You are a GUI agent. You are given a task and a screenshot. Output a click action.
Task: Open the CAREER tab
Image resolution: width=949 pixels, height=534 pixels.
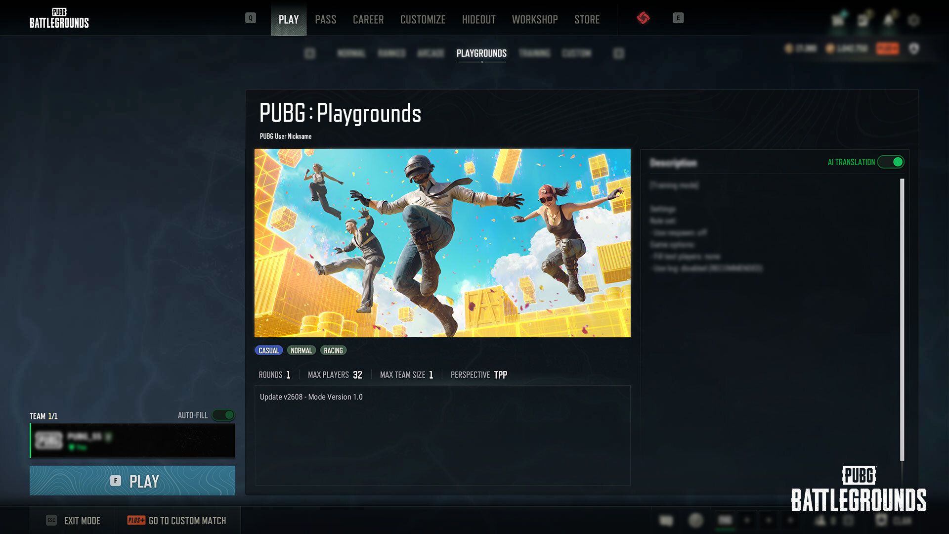[x=368, y=19]
